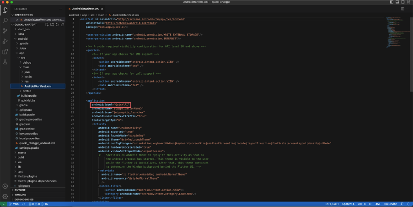Open the Run and Debug view
The image size is (413, 207).
point(5,41)
